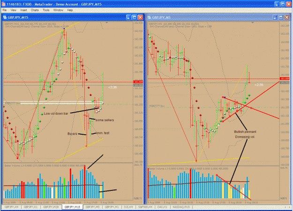Image resolution: width=293 pixels, height=211 pixels.
Task: Switch to the GBPJPY,M30 chart tab
Action: pyautogui.click(x=51, y=207)
